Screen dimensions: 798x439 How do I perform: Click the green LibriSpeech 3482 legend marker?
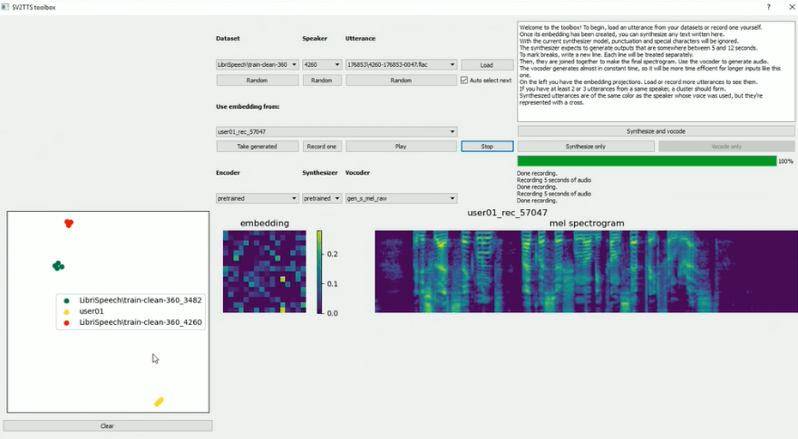[x=66, y=300]
